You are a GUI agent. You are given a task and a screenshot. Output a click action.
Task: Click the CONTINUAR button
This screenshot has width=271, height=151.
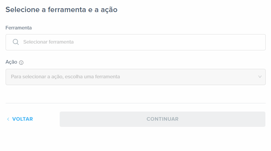(x=163, y=119)
